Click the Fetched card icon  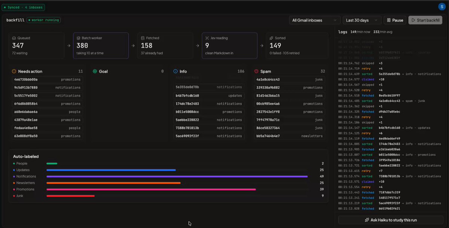(x=143, y=38)
